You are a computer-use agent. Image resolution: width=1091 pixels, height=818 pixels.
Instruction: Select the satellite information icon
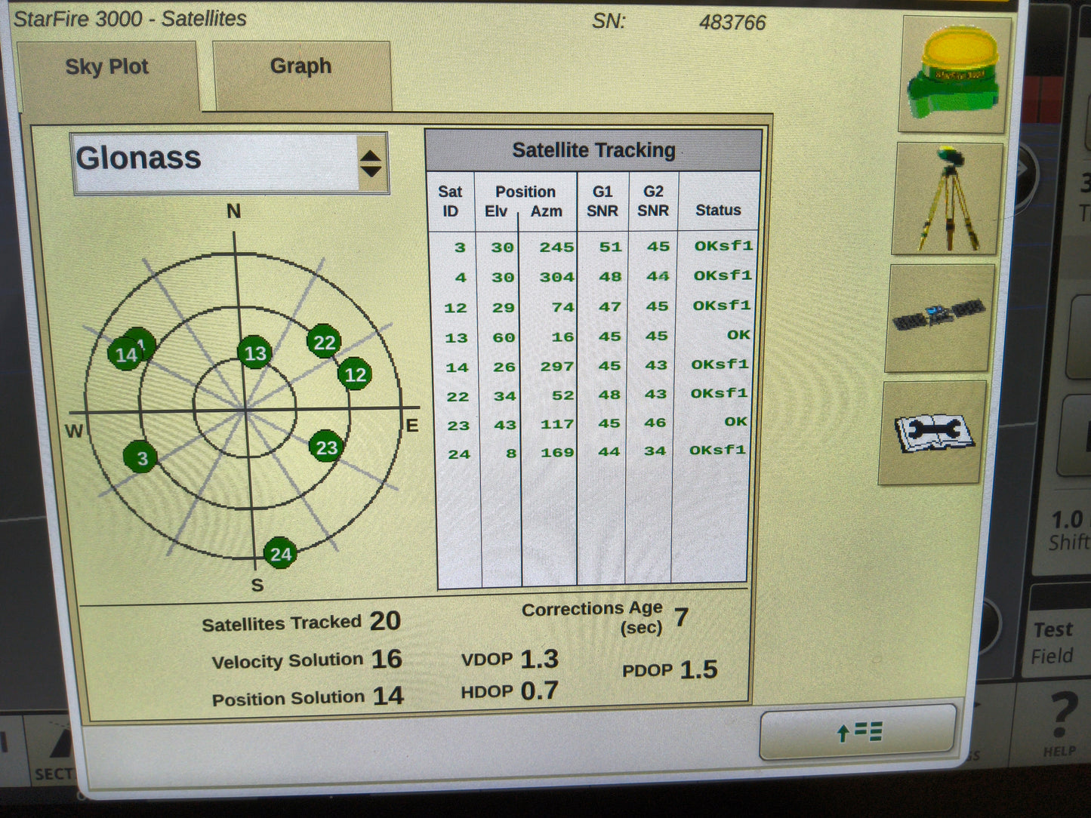[938, 317]
